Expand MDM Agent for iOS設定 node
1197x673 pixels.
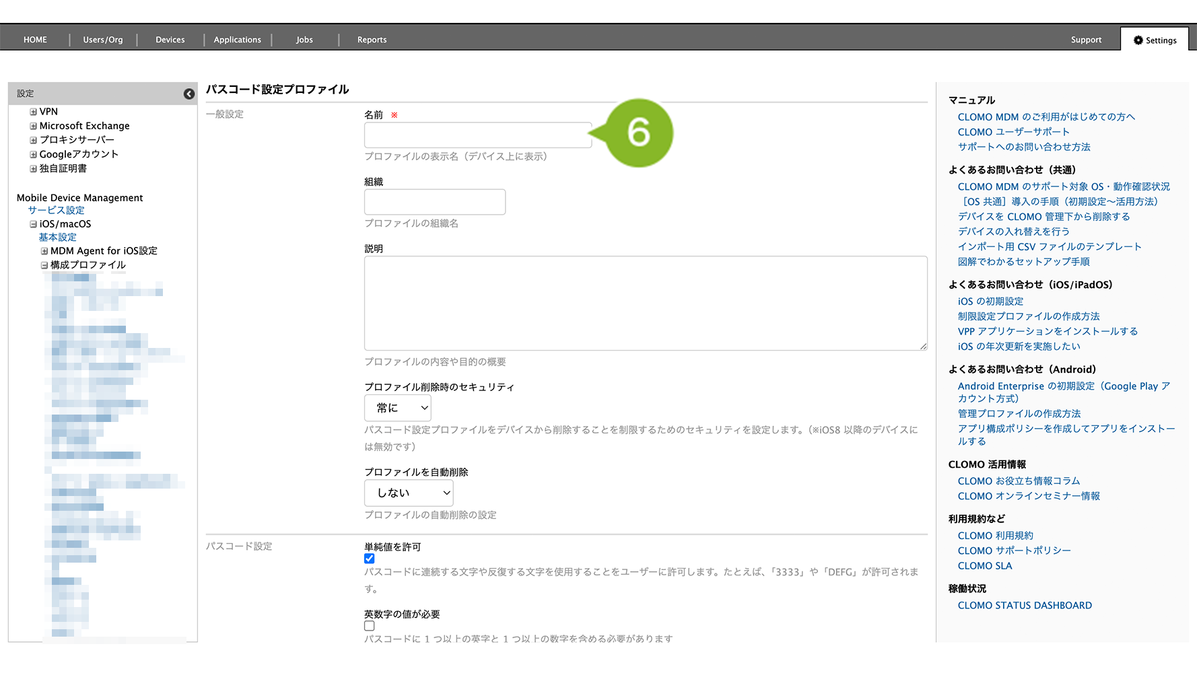coord(44,251)
